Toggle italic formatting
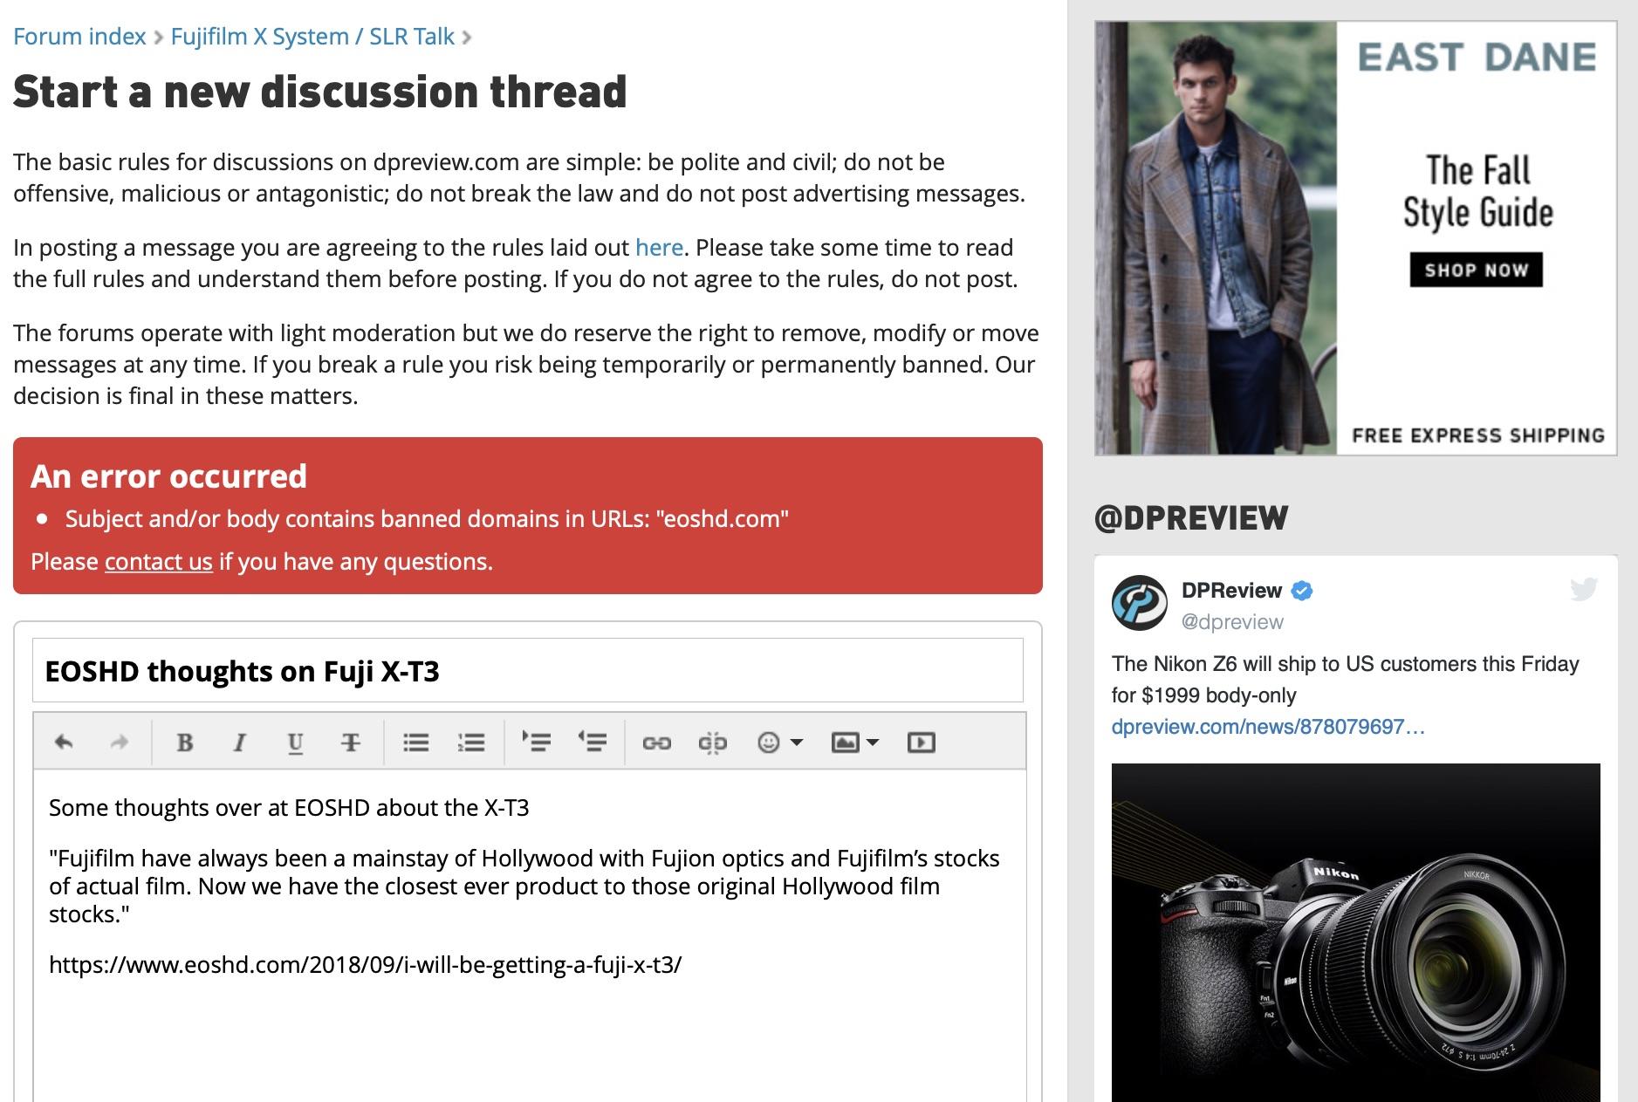 pos(239,743)
